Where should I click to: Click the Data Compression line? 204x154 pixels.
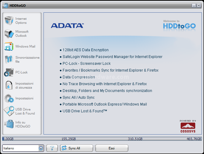[79, 77]
